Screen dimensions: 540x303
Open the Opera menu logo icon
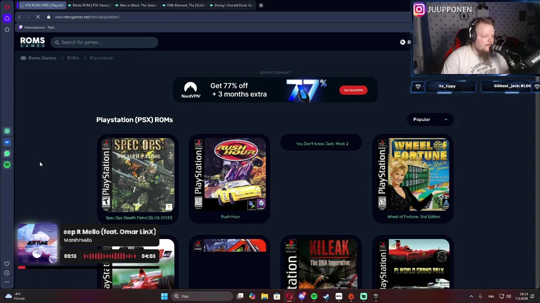7,7
